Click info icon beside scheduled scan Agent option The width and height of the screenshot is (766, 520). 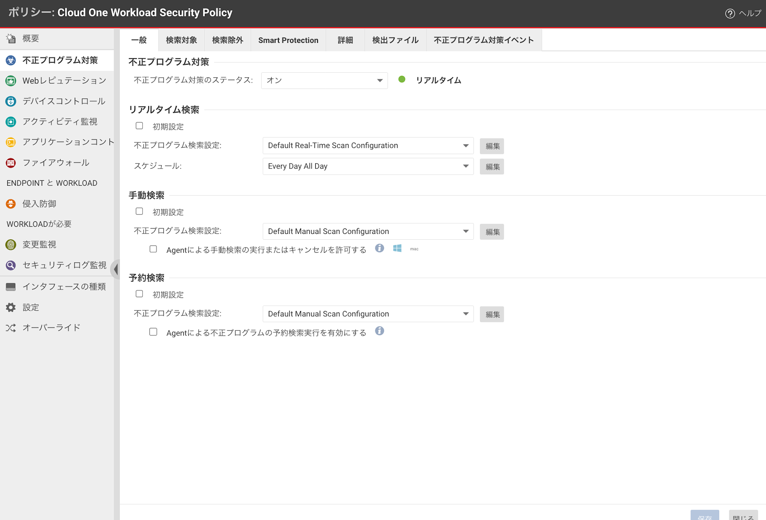click(x=380, y=331)
